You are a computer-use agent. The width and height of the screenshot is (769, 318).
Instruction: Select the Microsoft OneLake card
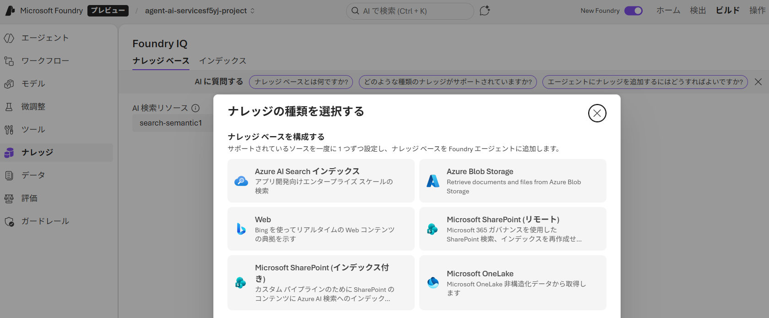pyautogui.click(x=513, y=283)
